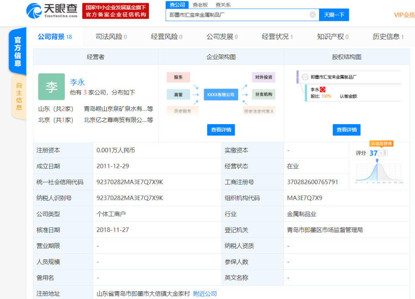Click 查看详情 under 企业架构图
The width and height of the screenshot is (415, 299).
click(221, 130)
